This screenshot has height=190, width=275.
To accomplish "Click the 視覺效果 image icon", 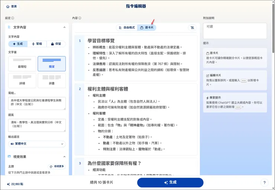I will pyautogui.click(x=9, y=157).
